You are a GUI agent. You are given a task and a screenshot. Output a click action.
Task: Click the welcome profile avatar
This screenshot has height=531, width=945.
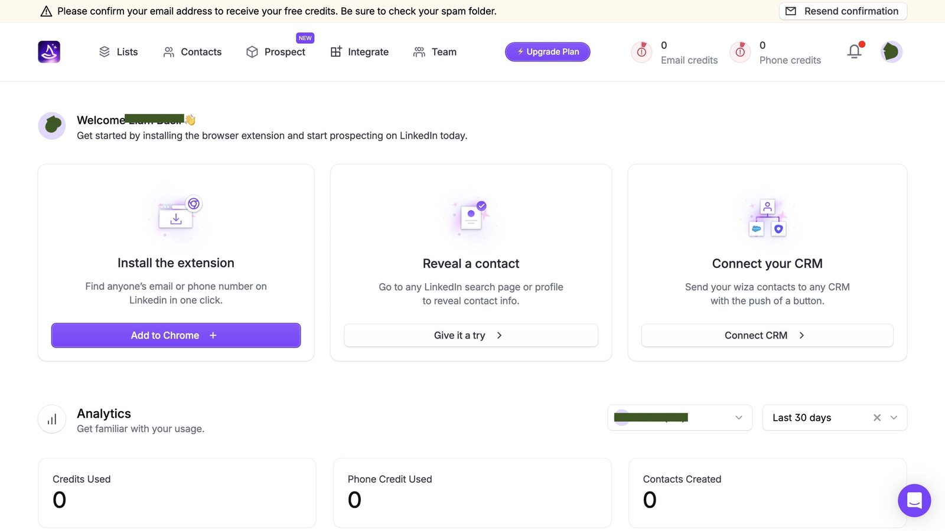tap(52, 126)
